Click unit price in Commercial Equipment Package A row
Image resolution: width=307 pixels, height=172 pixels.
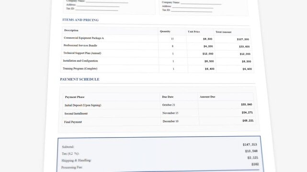point(207,39)
